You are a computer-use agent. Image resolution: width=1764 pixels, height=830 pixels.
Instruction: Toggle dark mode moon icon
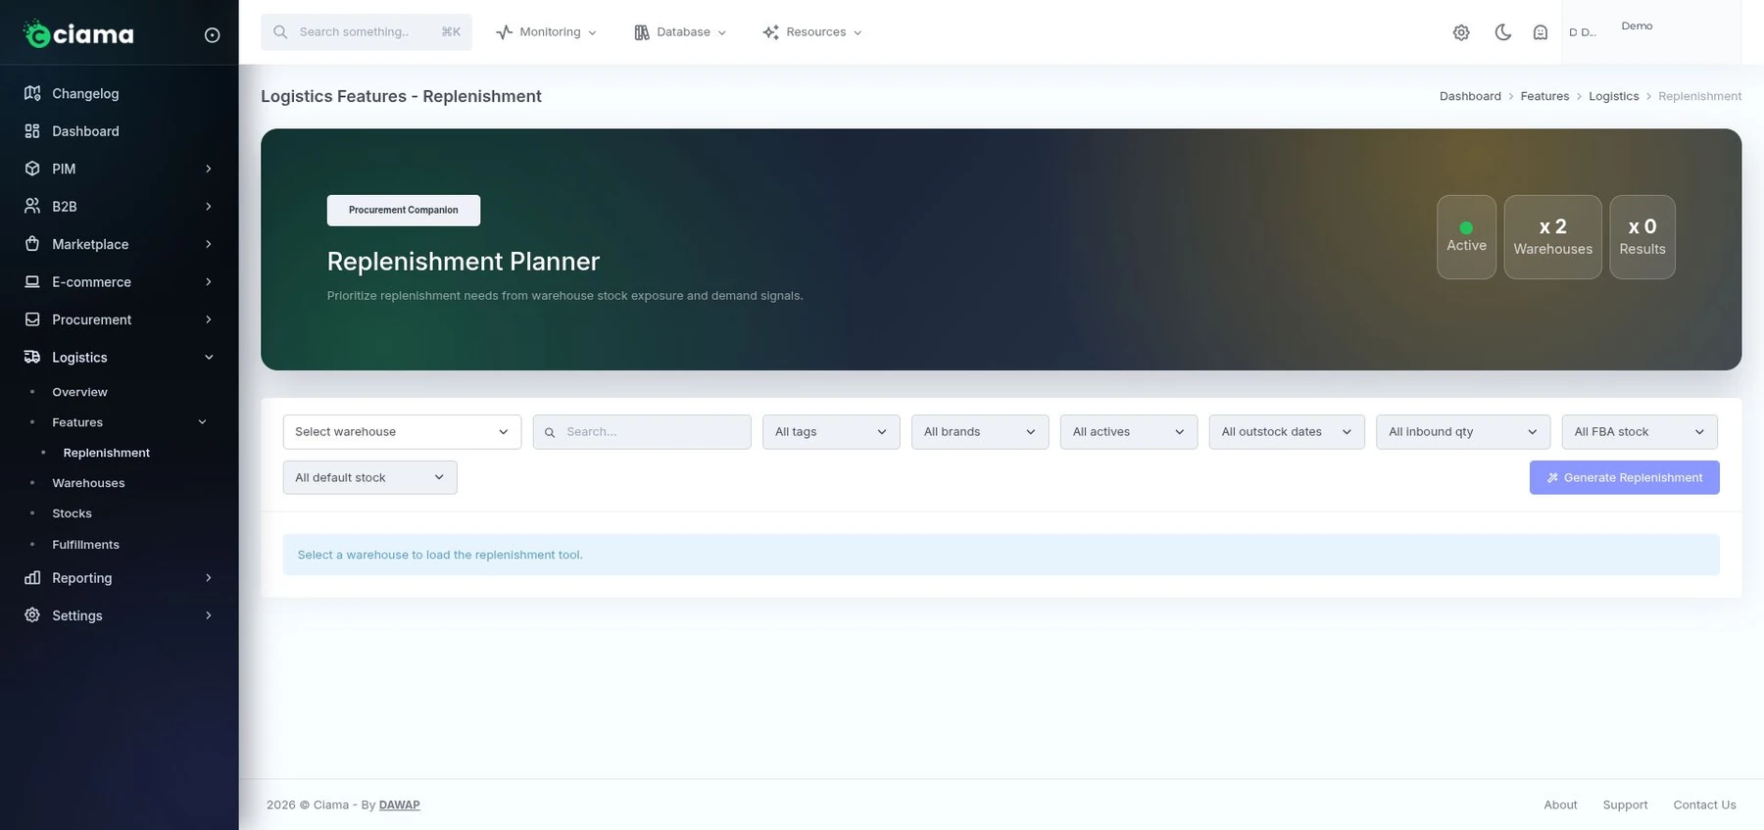1502,32
